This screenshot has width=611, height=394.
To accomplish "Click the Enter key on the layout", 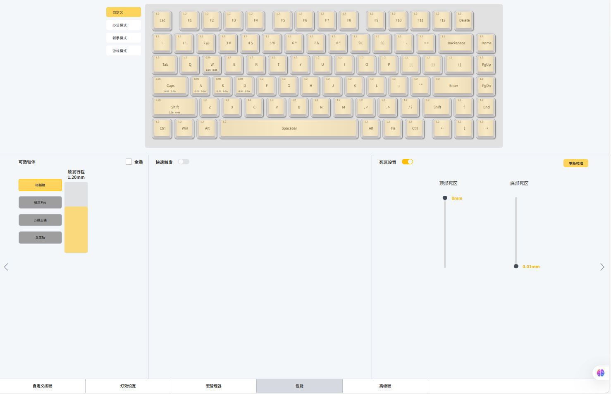I will point(453,86).
